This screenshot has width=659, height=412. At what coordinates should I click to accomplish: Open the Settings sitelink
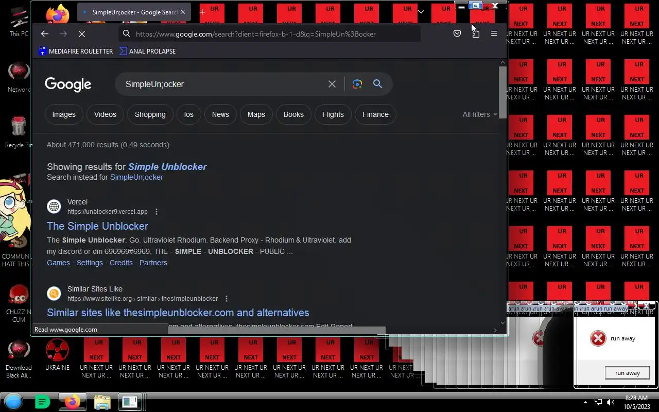pos(90,263)
